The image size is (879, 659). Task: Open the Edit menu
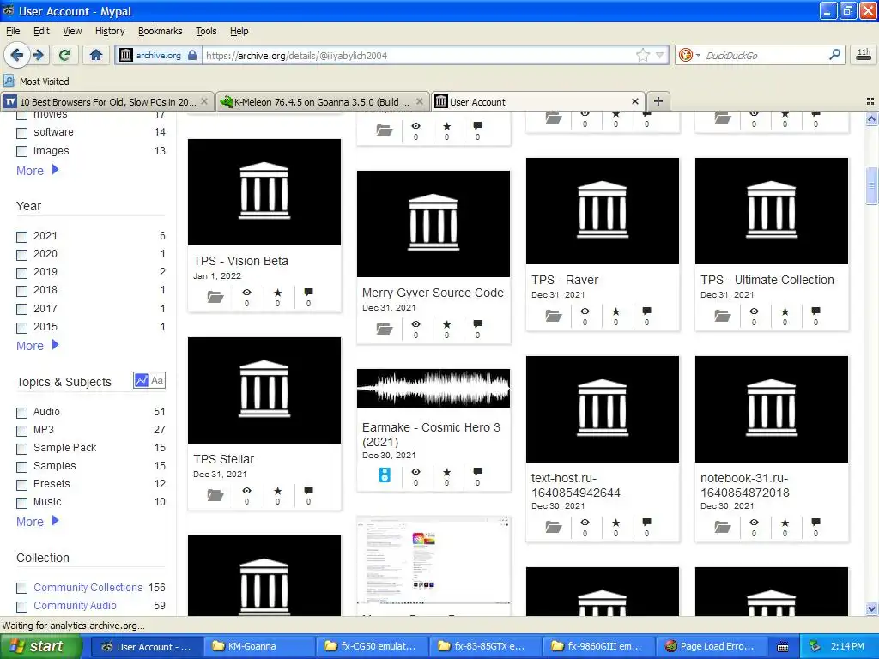(x=41, y=31)
